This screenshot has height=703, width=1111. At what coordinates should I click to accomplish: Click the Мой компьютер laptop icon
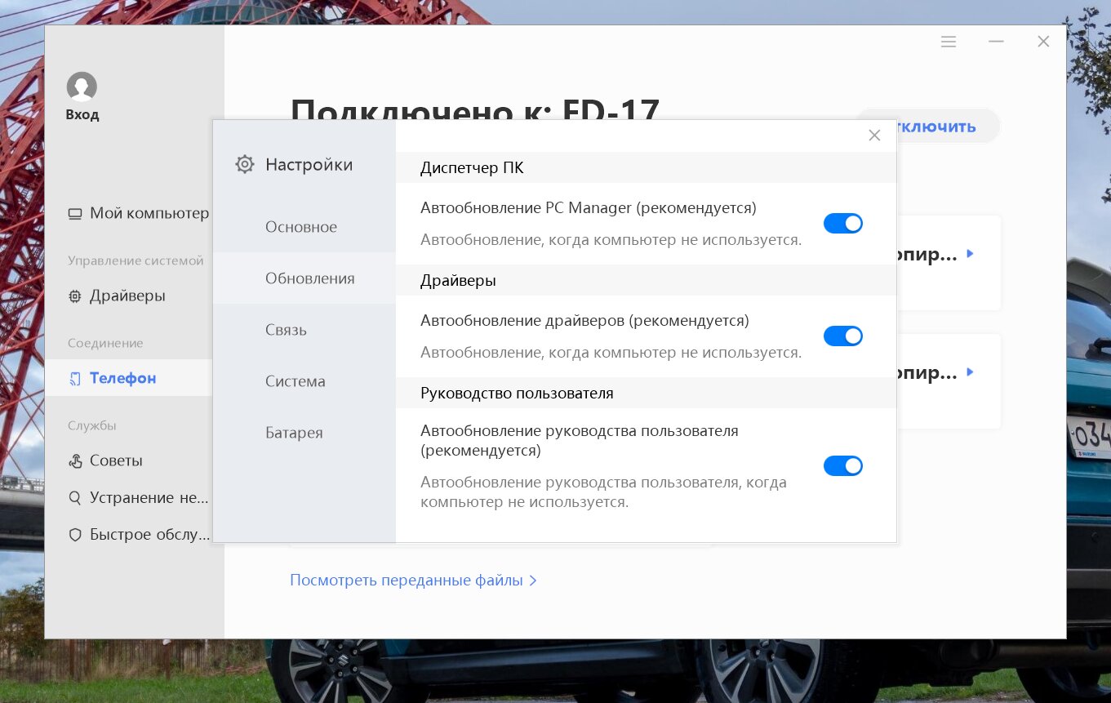tap(75, 214)
